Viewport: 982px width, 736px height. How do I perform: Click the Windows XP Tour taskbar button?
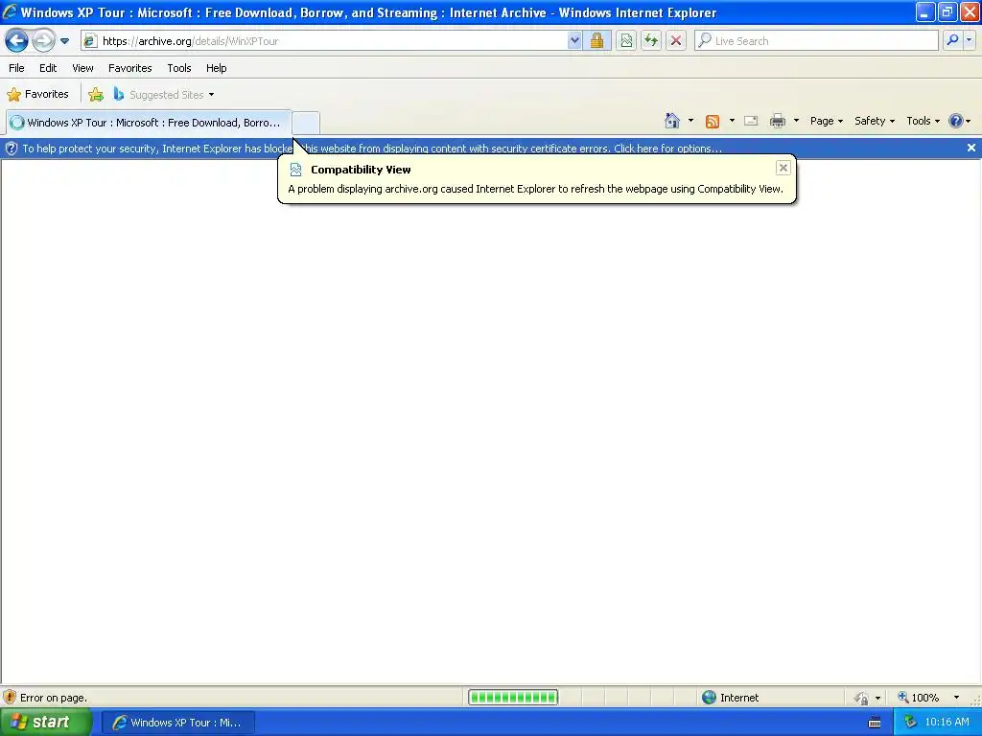[x=178, y=723]
